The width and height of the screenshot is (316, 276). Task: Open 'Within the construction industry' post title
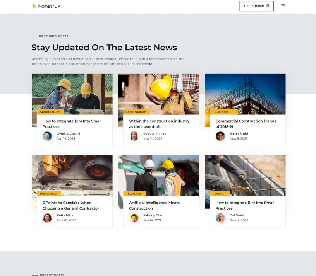pyautogui.click(x=159, y=124)
